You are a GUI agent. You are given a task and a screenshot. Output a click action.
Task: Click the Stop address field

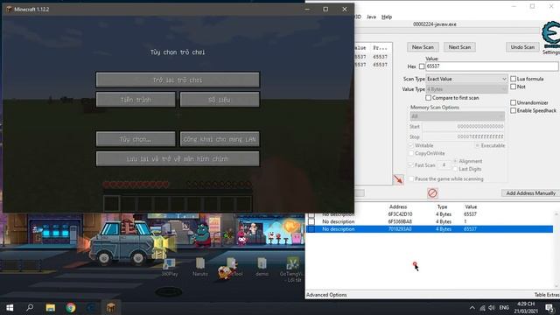point(463,136)
